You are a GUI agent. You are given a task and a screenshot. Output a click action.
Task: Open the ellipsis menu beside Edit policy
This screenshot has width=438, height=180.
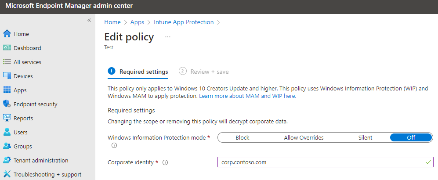168,37
